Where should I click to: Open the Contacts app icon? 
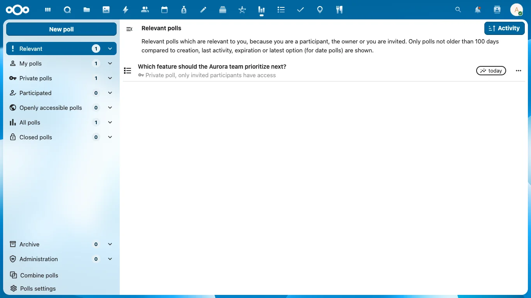(145, 10)
